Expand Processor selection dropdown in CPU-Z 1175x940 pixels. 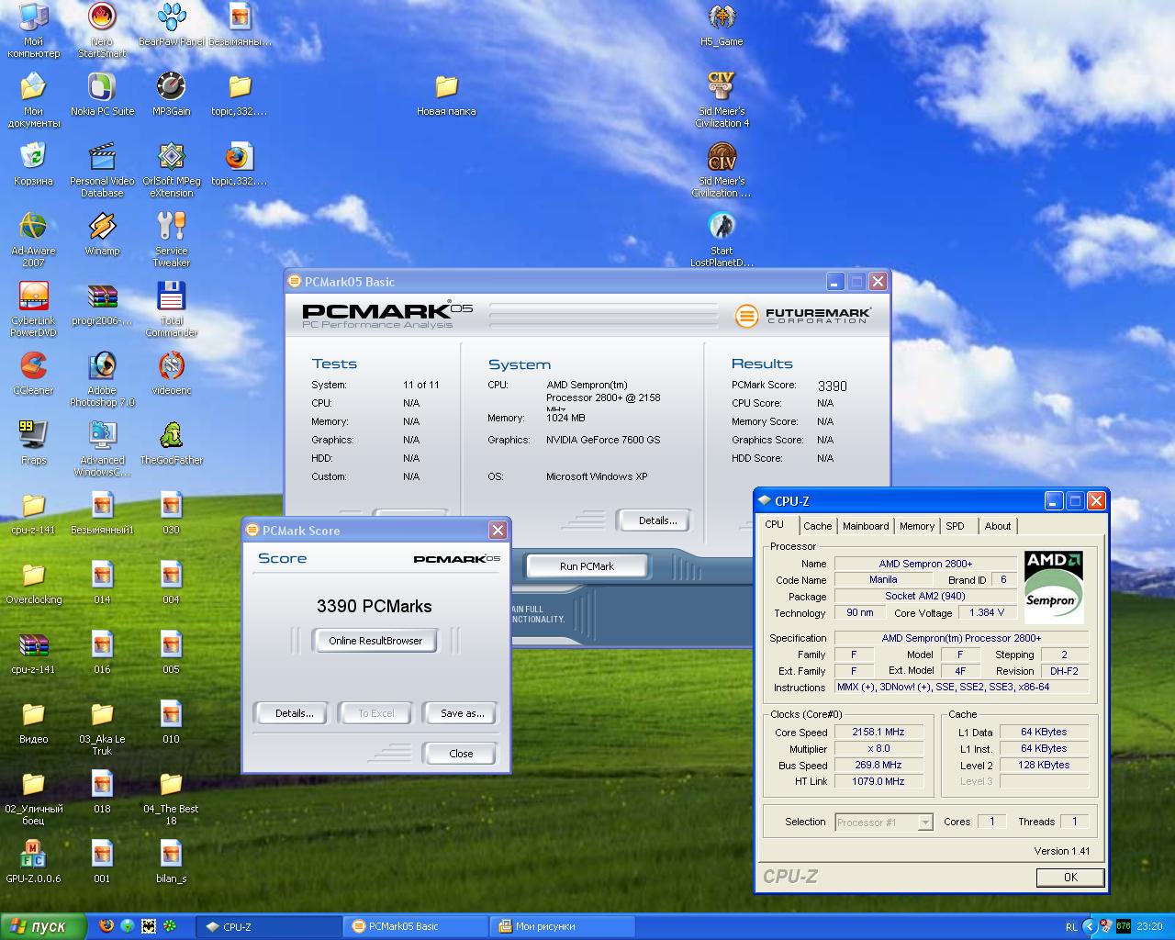coord(925,822)
